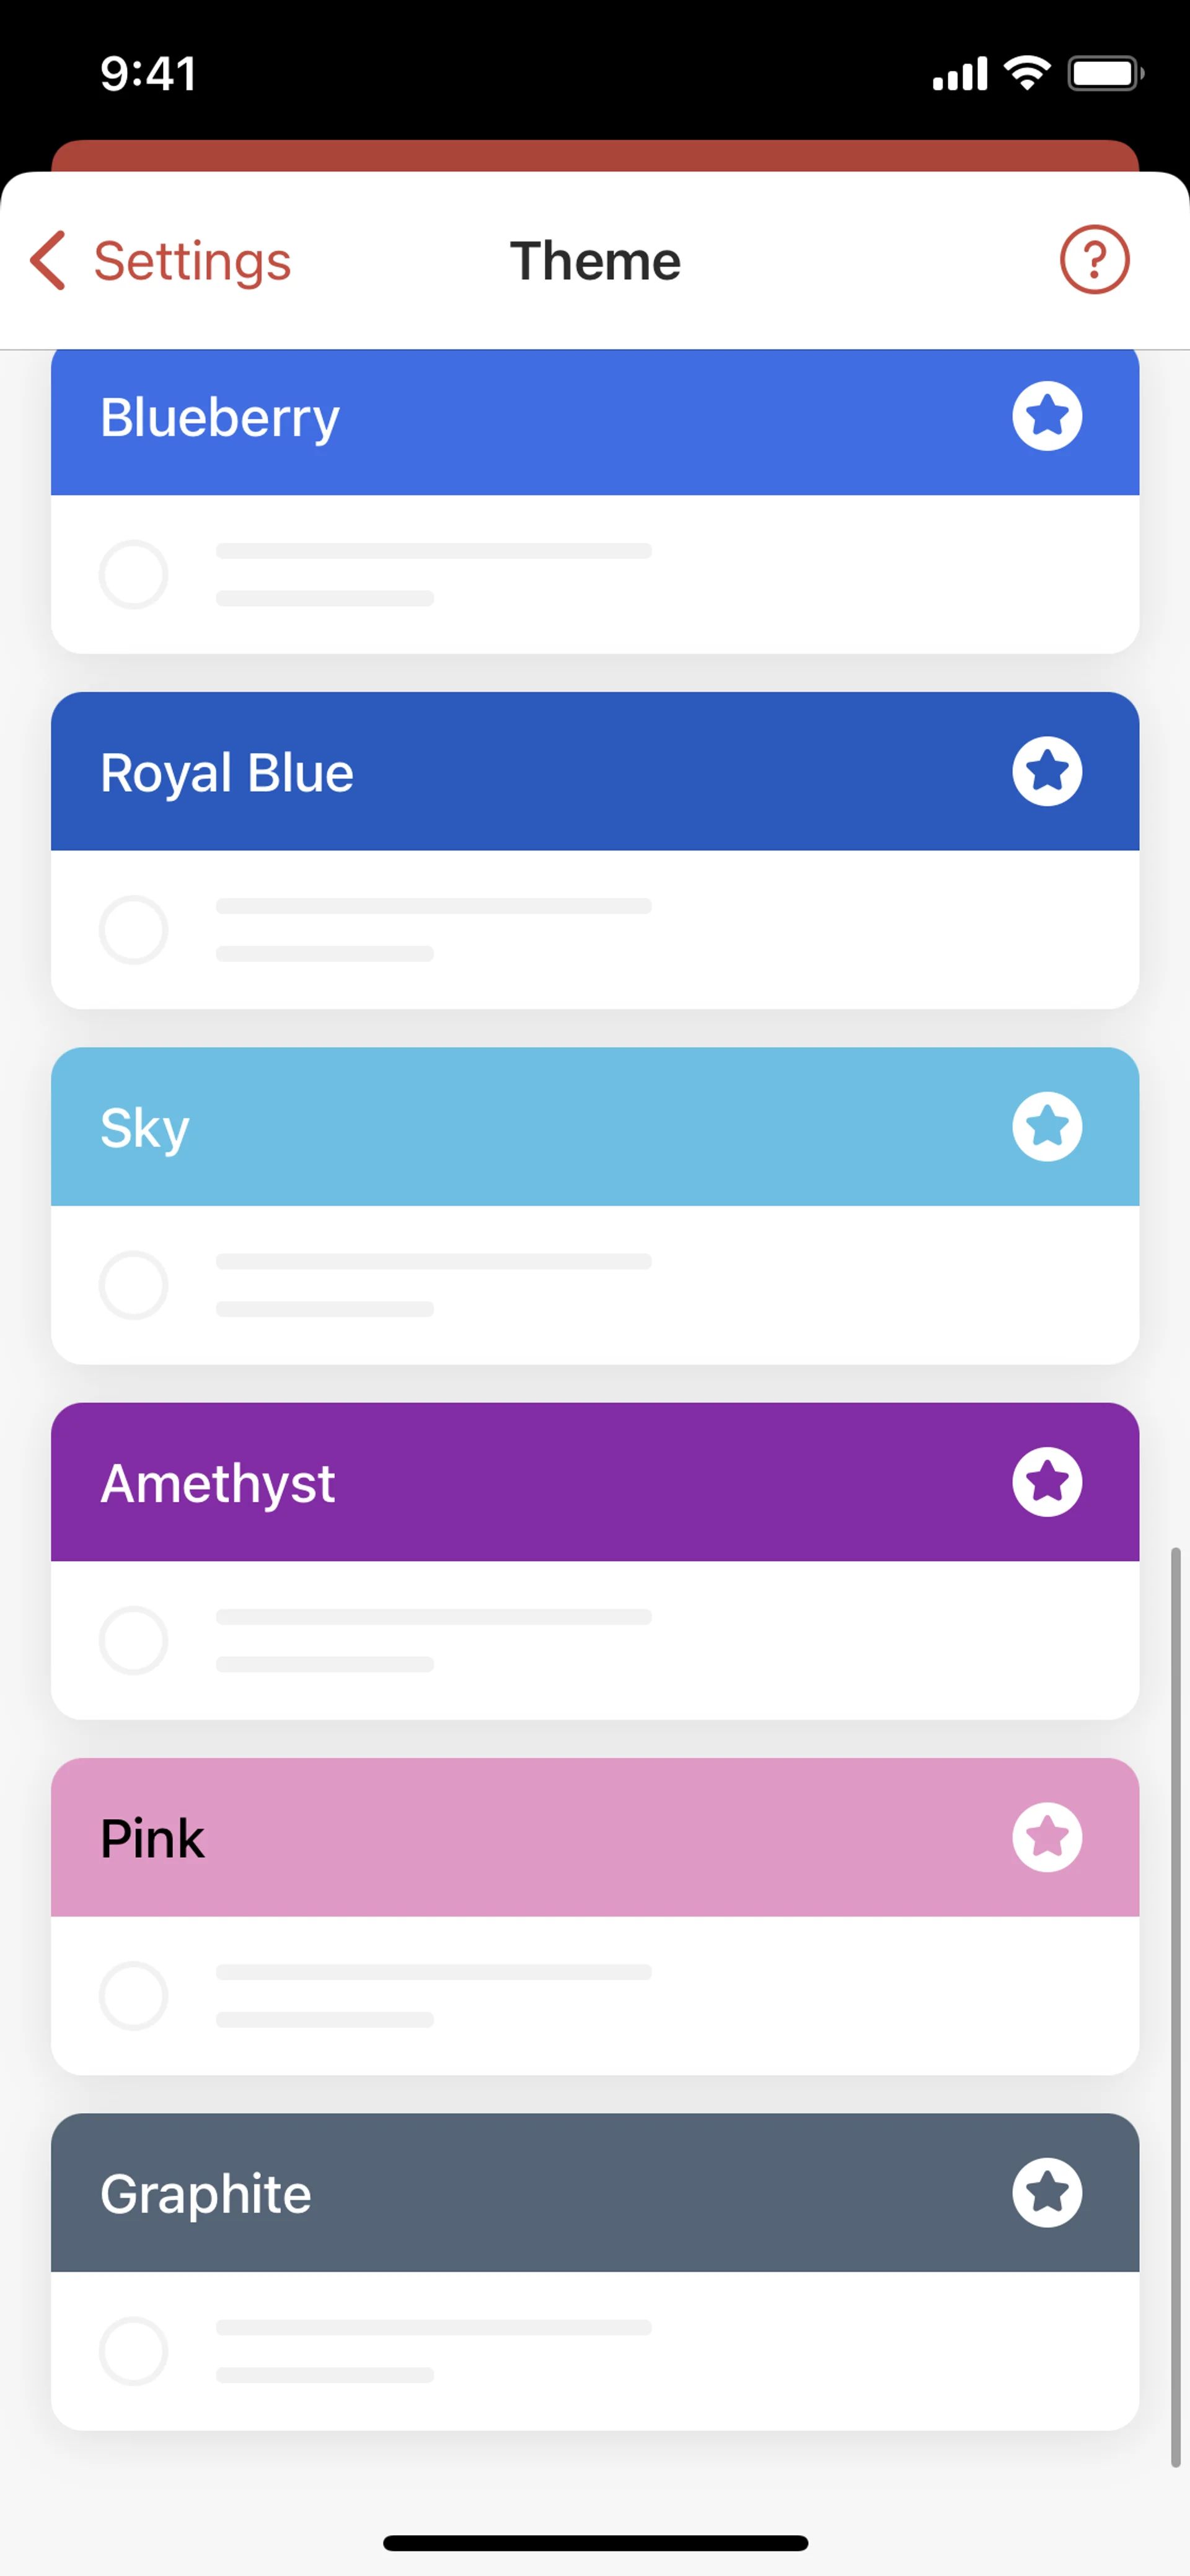Choose the Pink theme header
This screenshot has width=1190, height=2576.
point(500,1837)
